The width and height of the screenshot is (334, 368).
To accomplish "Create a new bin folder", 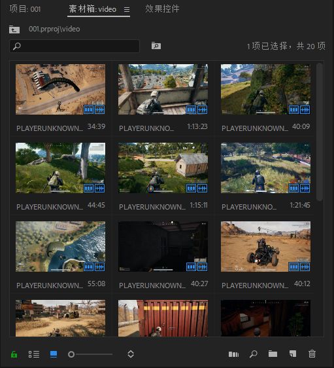I will [x=273, y=354].
